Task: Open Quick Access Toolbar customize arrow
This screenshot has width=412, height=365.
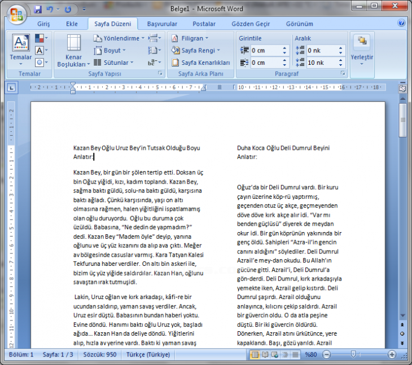Action: click(84, 10)
